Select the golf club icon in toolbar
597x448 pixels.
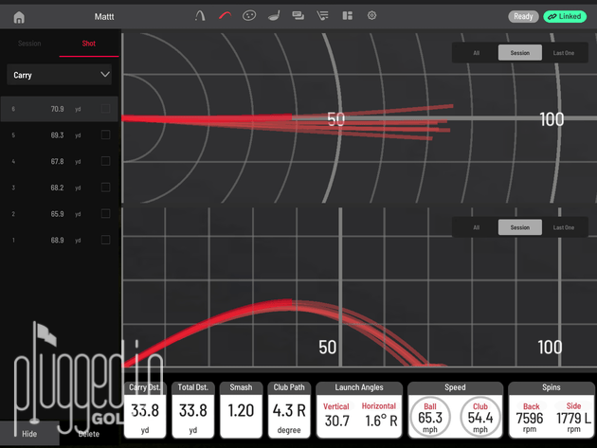tap(274, 16)
